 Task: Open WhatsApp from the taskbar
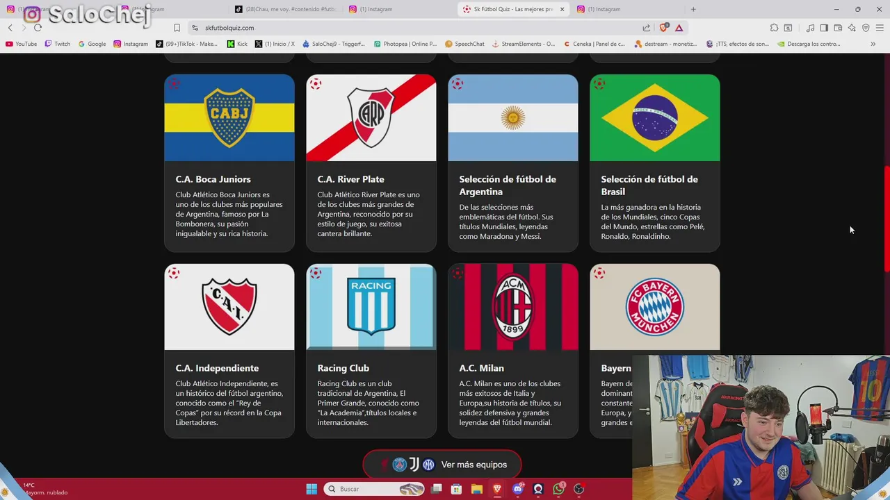(x=559, y=489)
